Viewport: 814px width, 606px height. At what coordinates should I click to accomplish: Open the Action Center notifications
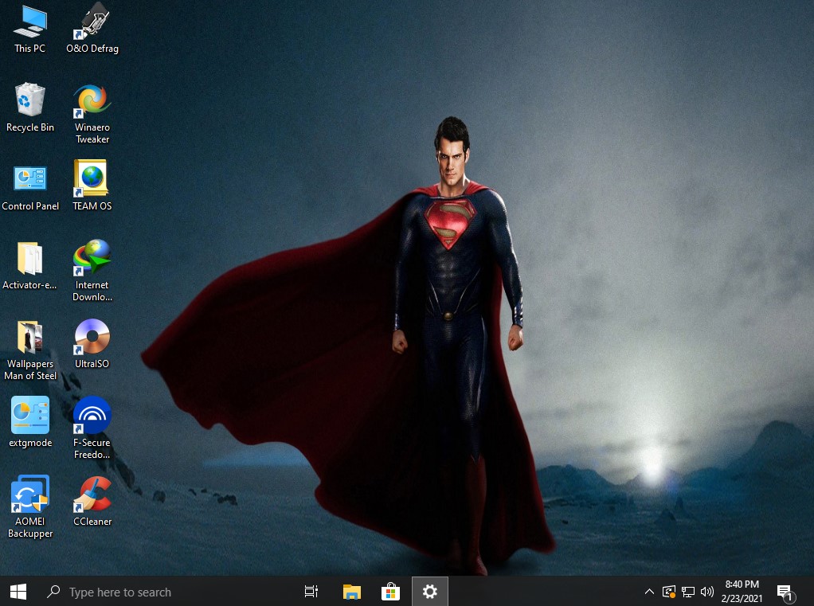coord(785,592)
